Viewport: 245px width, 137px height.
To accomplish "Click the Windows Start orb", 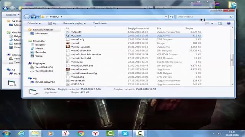I will 7,134.
